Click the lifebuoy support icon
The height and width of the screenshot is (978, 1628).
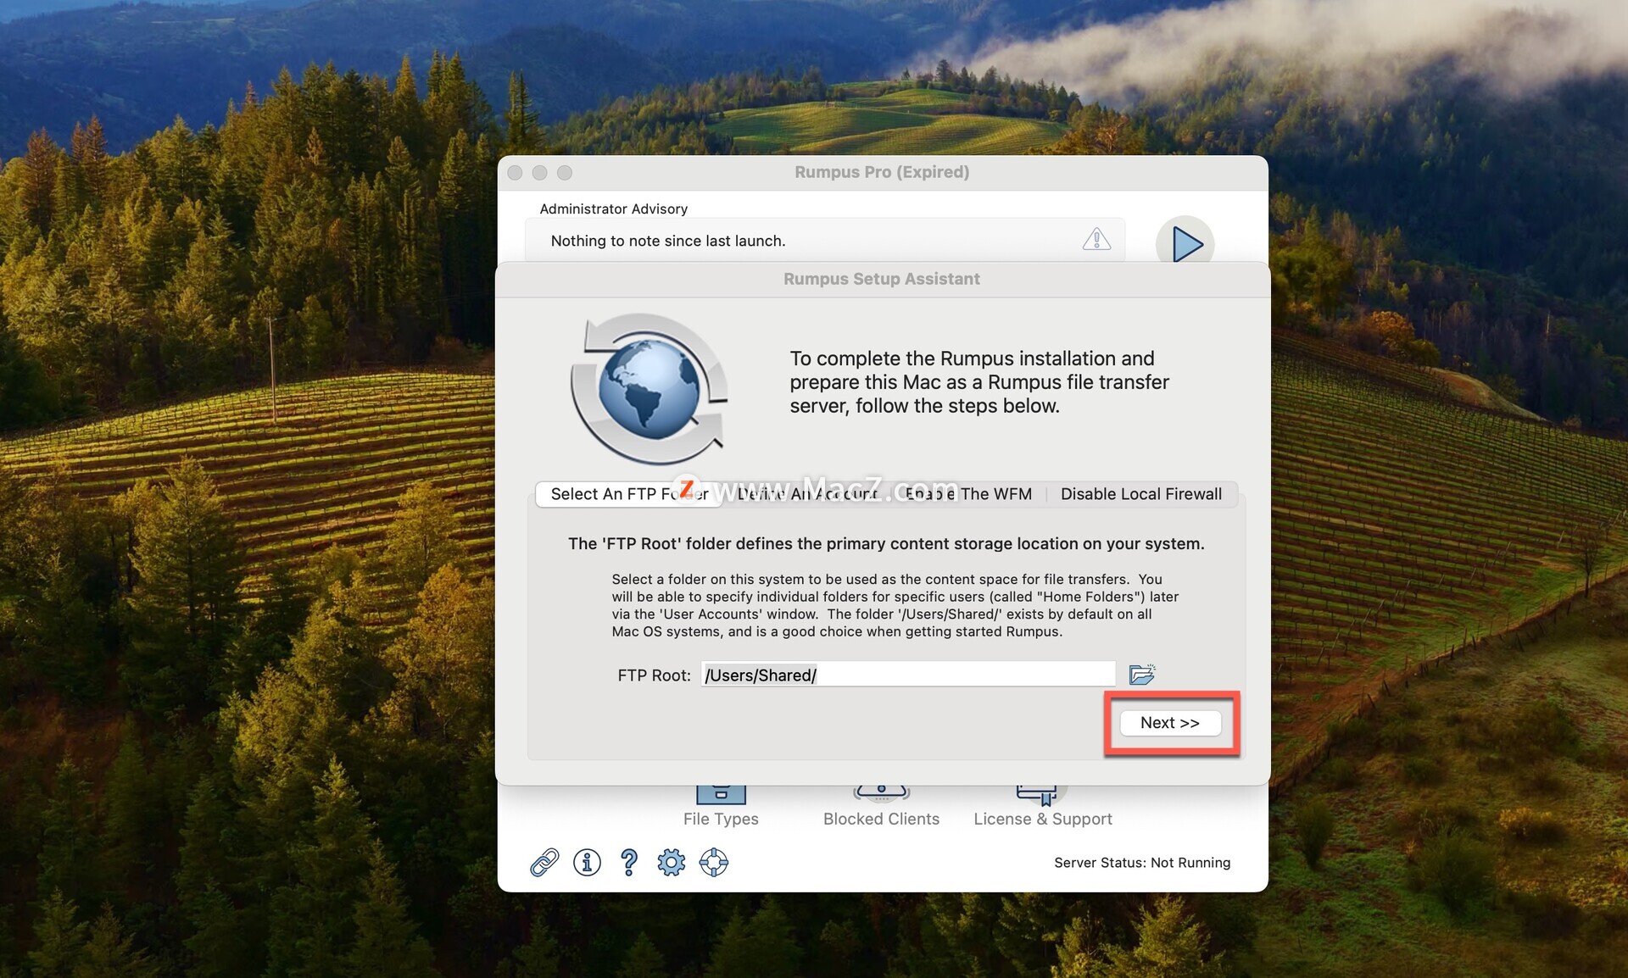pos(714,863)
